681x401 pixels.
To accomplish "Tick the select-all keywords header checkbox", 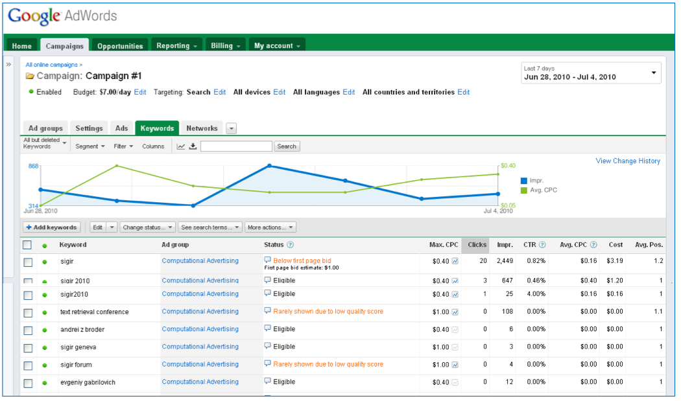I will click(27, 246).
